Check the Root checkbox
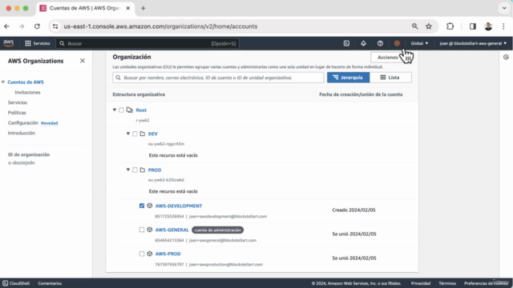513x288 pixels. point(121,110)
